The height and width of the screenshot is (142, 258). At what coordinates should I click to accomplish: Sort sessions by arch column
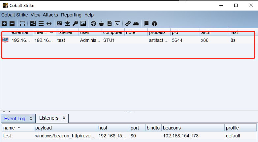tap(214, 33)
